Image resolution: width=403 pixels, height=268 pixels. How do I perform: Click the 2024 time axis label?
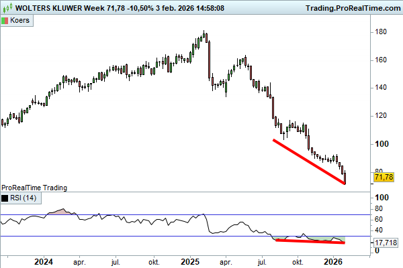tap(44, 262)
